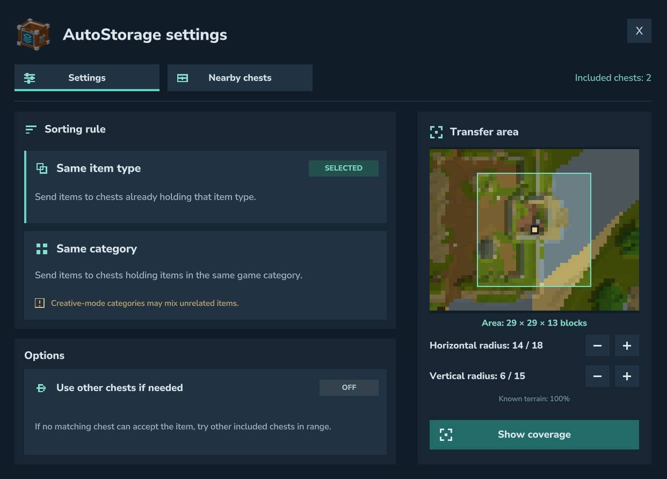This screenshot has width=667, height=479.
Task: Click the yellow warning icon for creative-mode note
Action: (40, 303)
